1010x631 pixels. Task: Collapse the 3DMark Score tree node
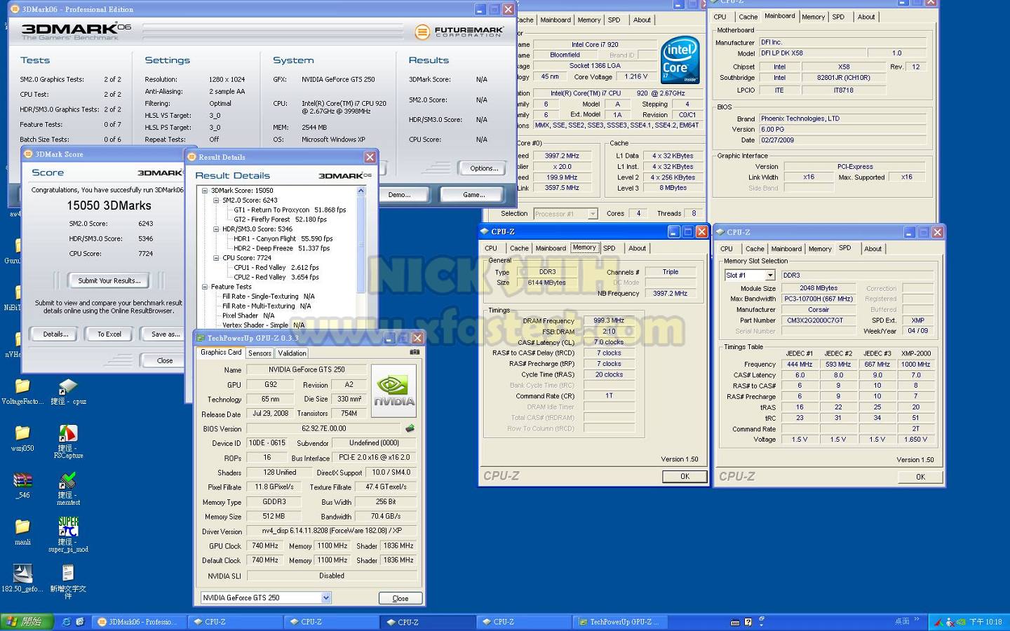pyautogui.click(x=205, y=191)
